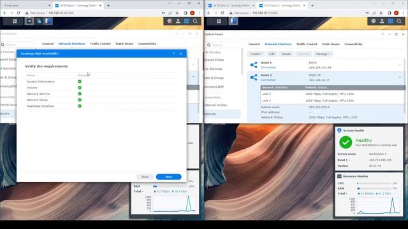The width and height of the screenshot is (408, 229).
Task: Click Network Setup requirement row
Action: pyautogui.click(x=102, y=100)
